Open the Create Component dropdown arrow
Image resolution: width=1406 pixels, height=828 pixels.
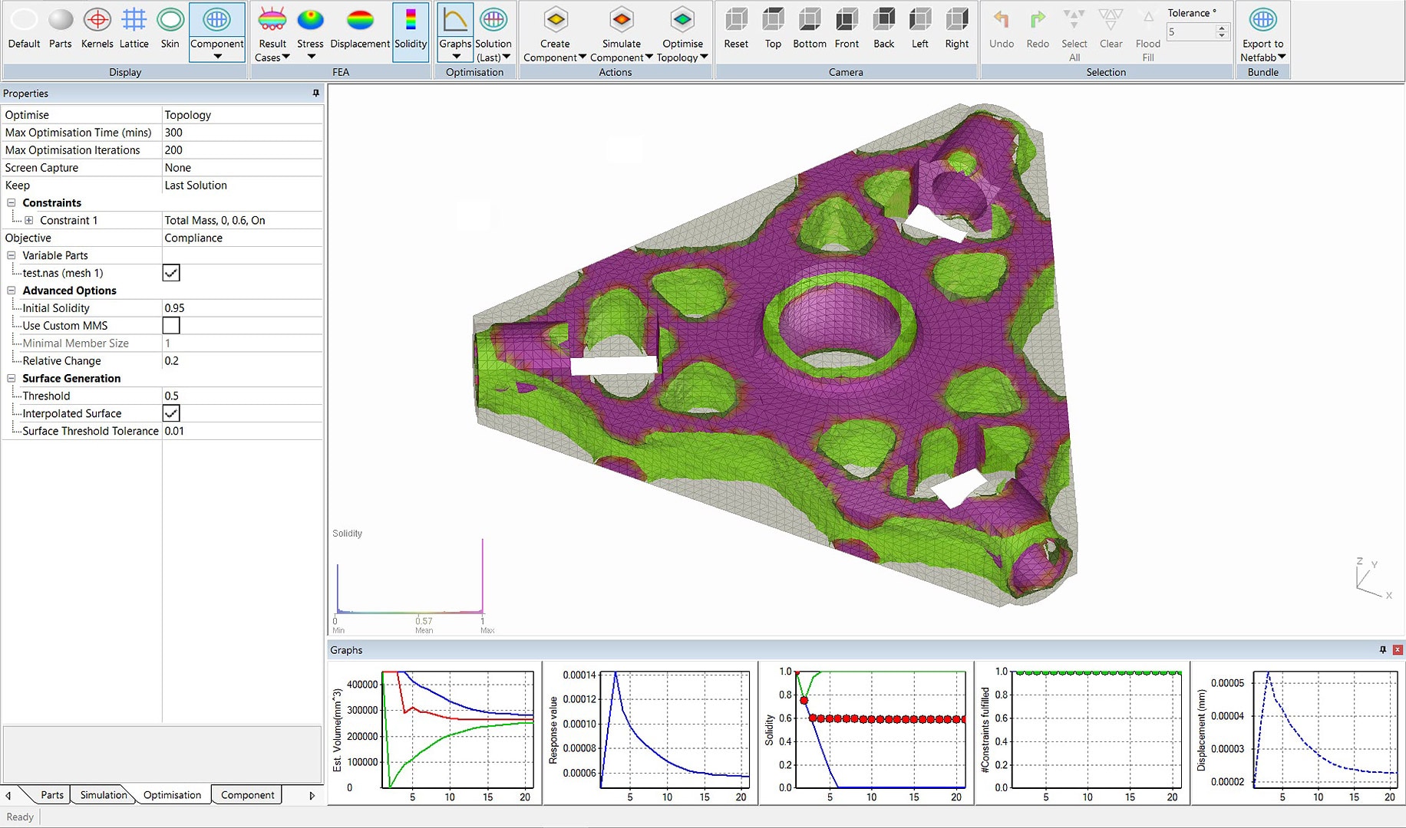click(x=583, y=58)
